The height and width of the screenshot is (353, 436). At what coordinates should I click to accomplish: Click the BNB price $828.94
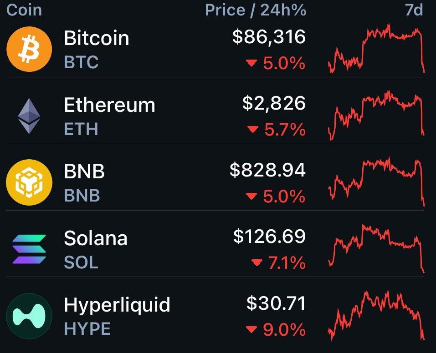tap(267, 170)
